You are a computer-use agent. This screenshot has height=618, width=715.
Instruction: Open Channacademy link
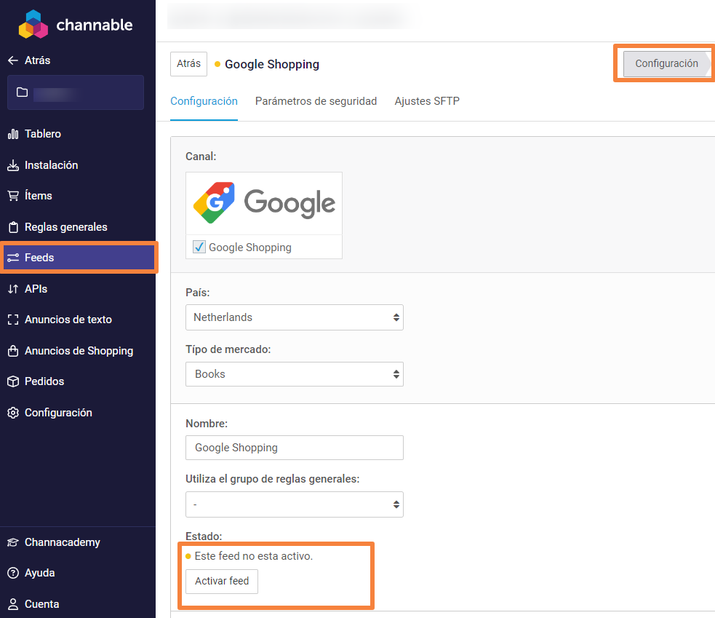(x=63, y=542)
